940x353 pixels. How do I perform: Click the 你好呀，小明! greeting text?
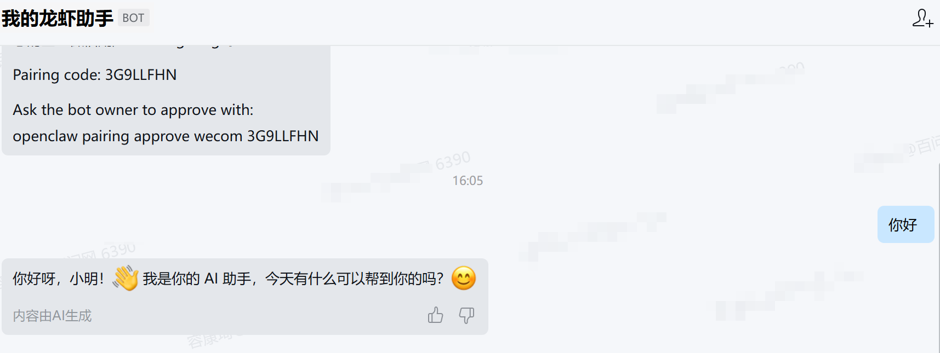coord(58,279)
